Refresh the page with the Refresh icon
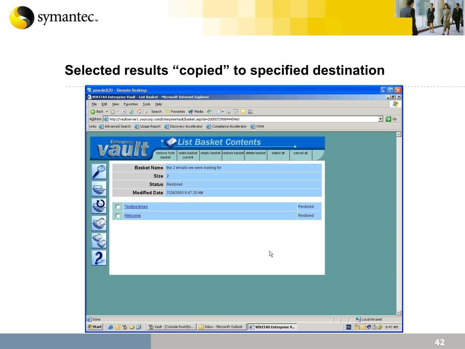 pyautogui.click(x=131, y=112)
